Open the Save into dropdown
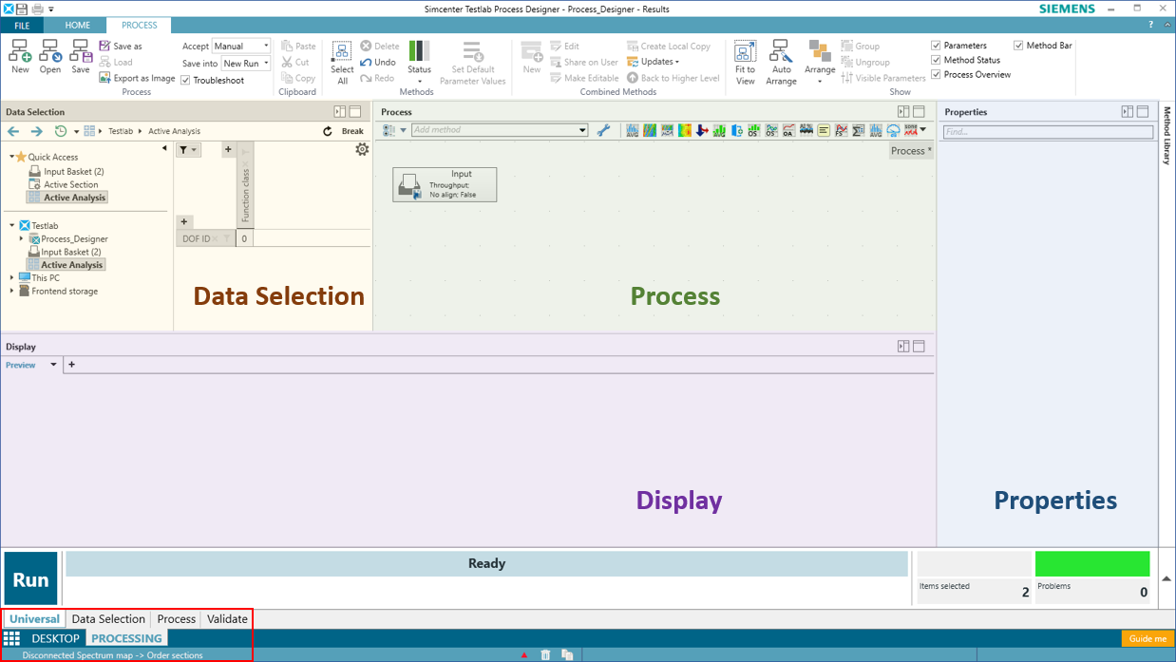The height and width of the screenshot is (662, 1176). pos(246,64)
